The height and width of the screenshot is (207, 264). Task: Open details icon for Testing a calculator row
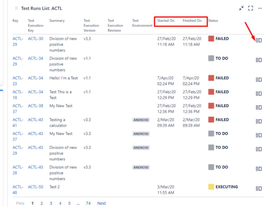tap(259, 121)
